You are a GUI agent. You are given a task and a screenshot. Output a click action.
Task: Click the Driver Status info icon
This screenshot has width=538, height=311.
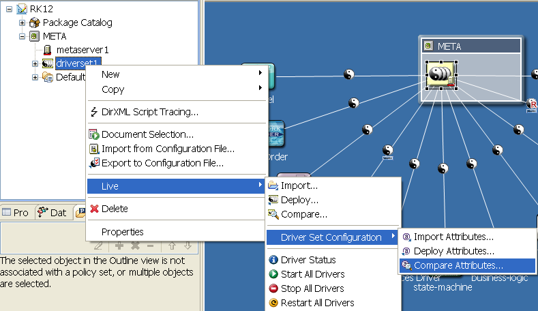273,260
